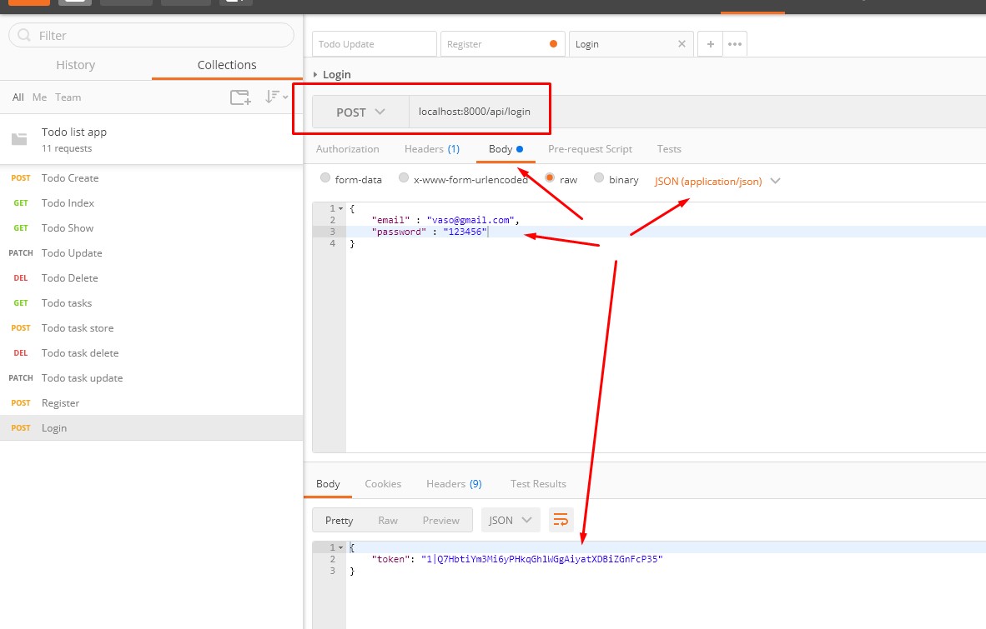
Task: Open the POST method dropdown
Action: tap(360, 112)
